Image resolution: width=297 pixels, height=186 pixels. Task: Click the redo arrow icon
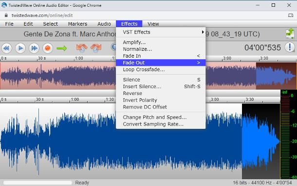pyautogui.click(x=96, y=48)
